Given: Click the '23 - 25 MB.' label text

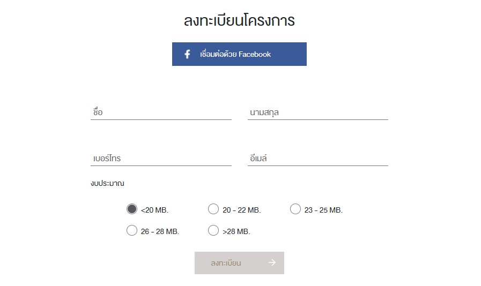Looking at the screenshot, I should pos(323,210).
